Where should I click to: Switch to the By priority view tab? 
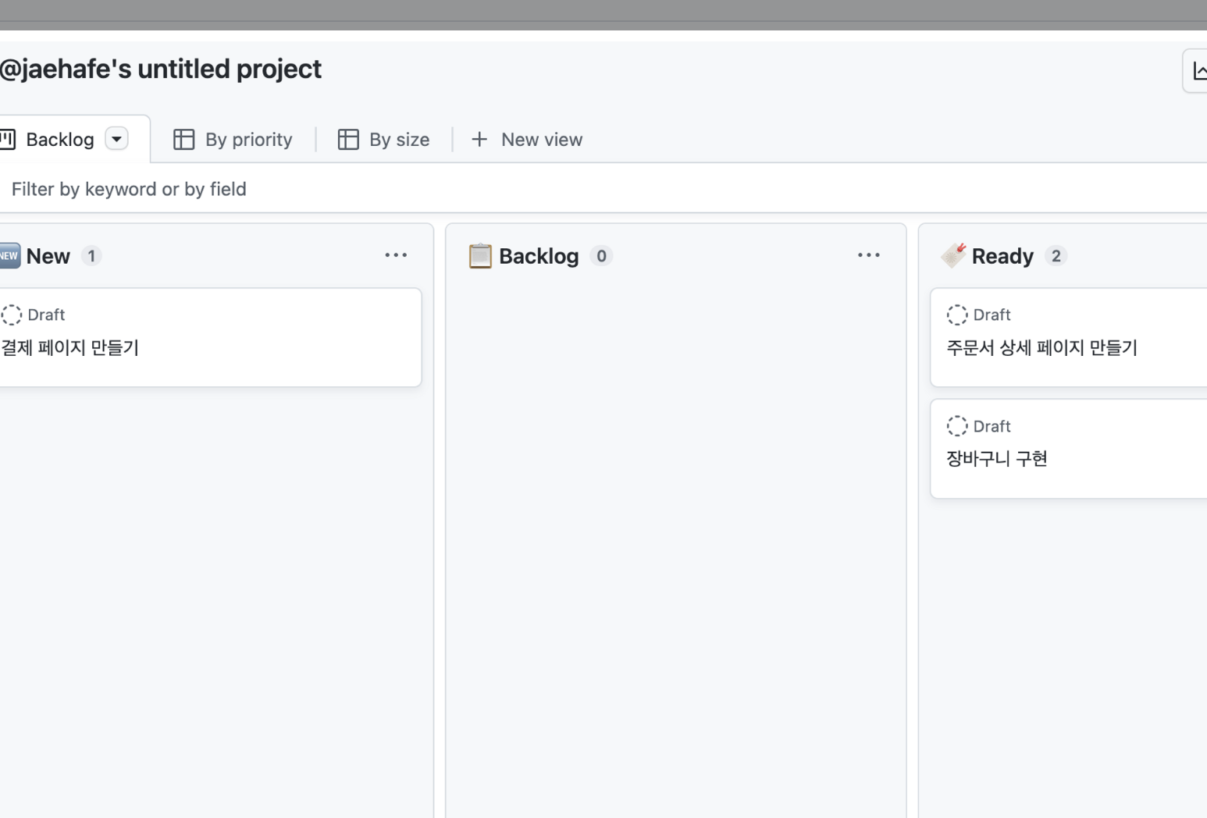pyautogui.click(x=248, y=140)
